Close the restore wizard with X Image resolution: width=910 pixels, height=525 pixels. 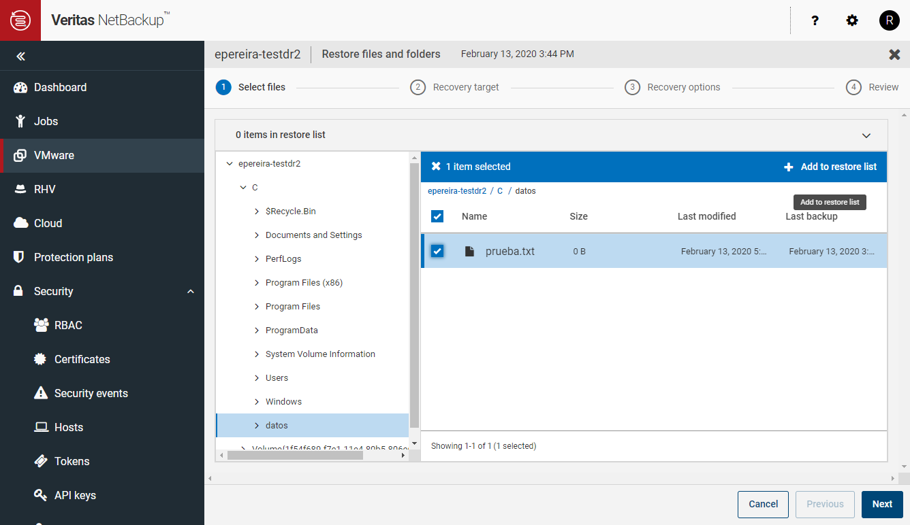point(895,54)
